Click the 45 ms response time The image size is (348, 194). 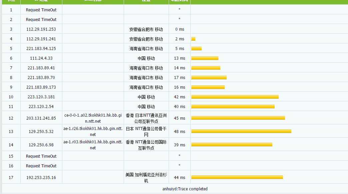point(180,118)
